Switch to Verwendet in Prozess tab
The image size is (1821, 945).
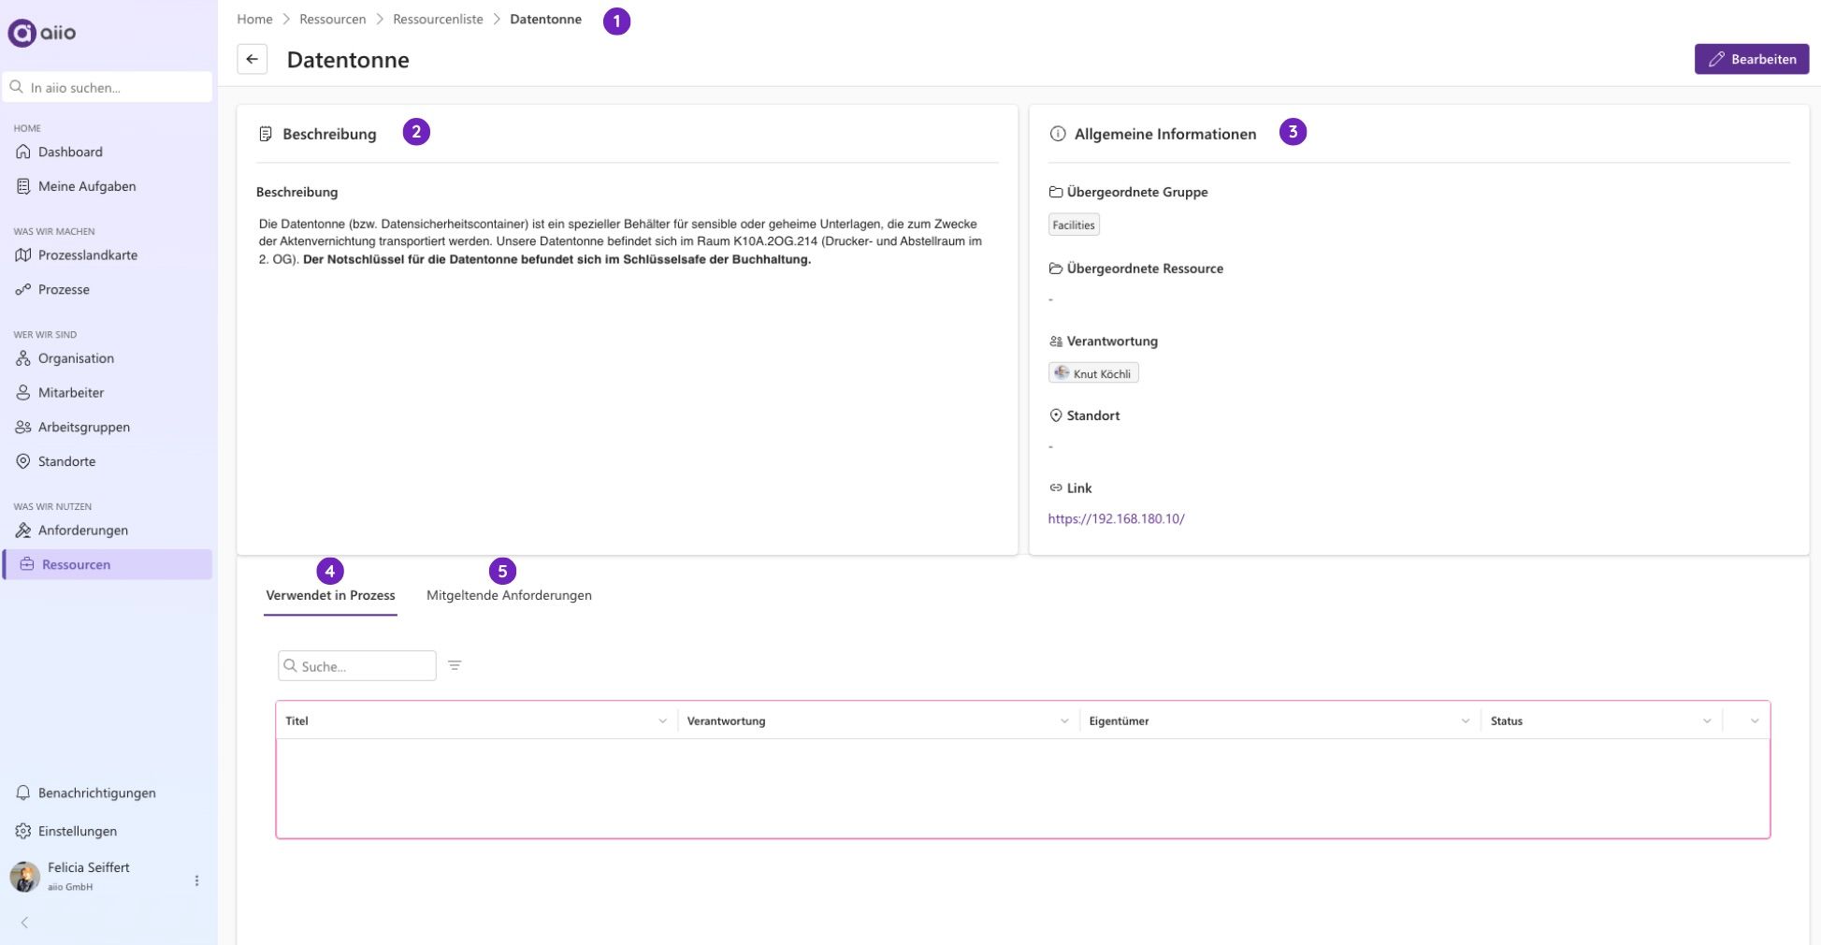pos(330,595)
